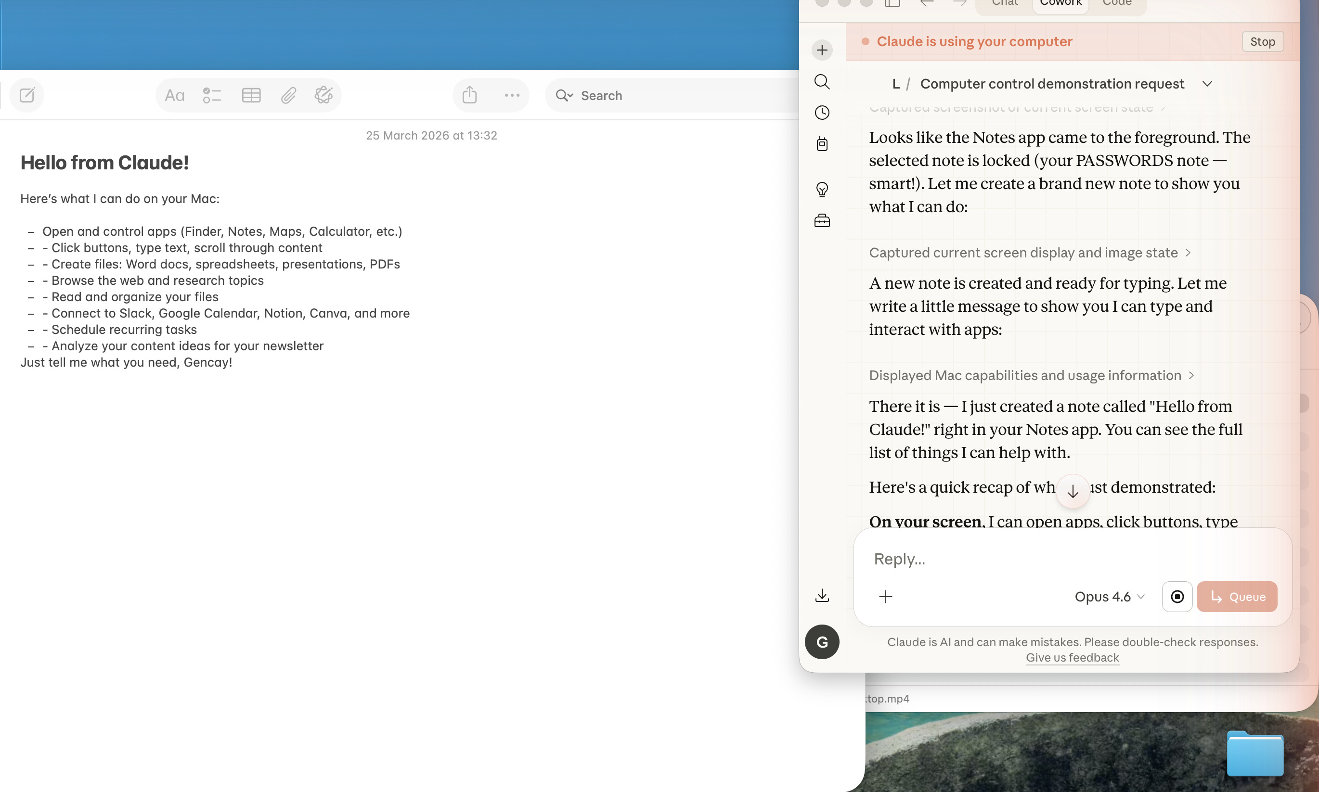Open the Opus 4.6 model dropdown
This screenshot has height=792, width=1319.
[1109, 597]
